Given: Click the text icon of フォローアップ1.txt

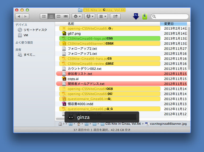Looking at the screenshot, I should (x=64, y=53).
